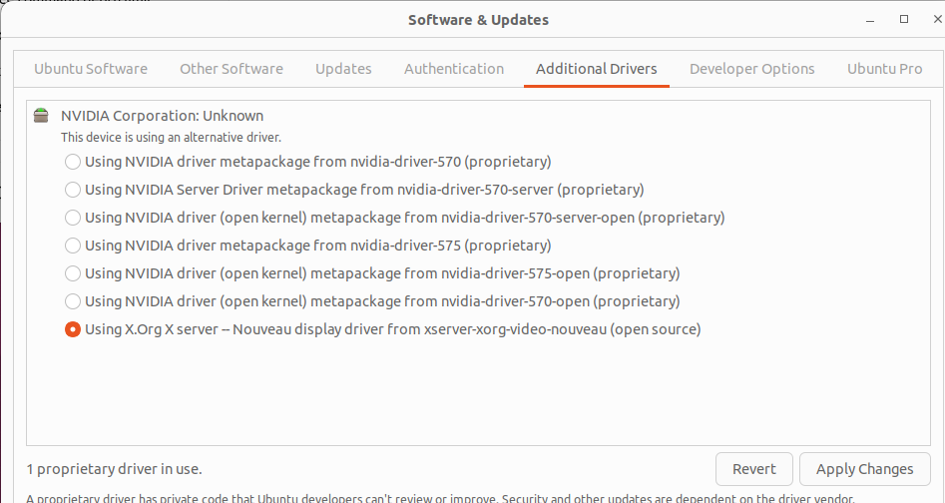Viewport: 945px width, 503px height.
Task: Open the Other Software tab
Action: point(232,69)
